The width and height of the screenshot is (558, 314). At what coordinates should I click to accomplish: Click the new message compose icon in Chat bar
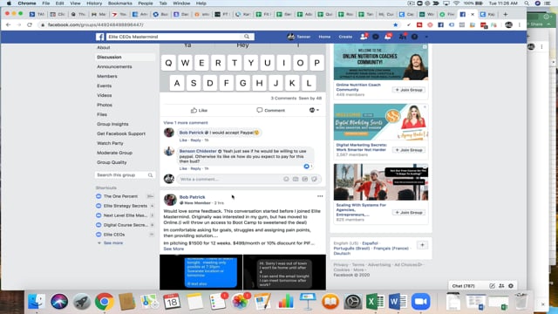tap(492, 286)
